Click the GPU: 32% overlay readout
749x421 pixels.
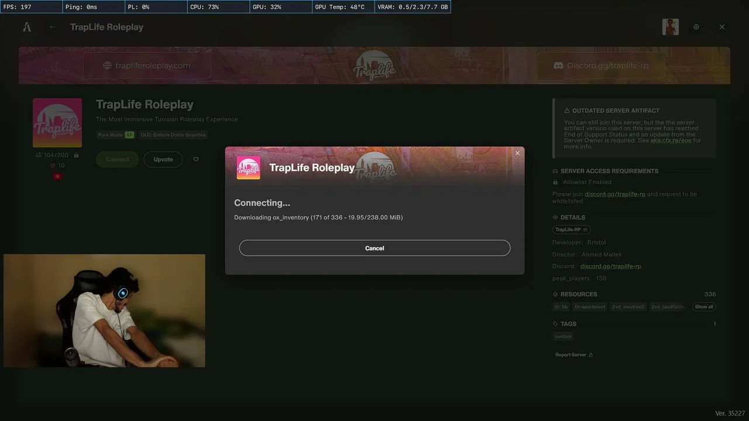pyautogui.click(x=280, y=7)
